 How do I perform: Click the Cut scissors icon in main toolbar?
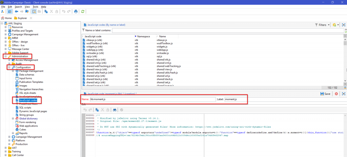(52, 12)
